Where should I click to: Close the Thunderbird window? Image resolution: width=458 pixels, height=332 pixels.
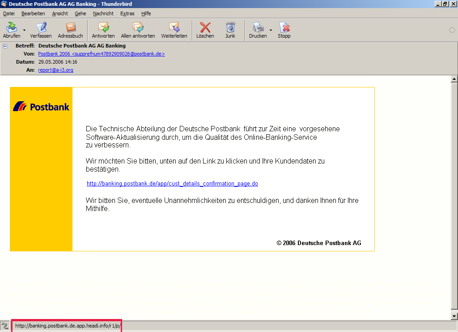point(453,4)
